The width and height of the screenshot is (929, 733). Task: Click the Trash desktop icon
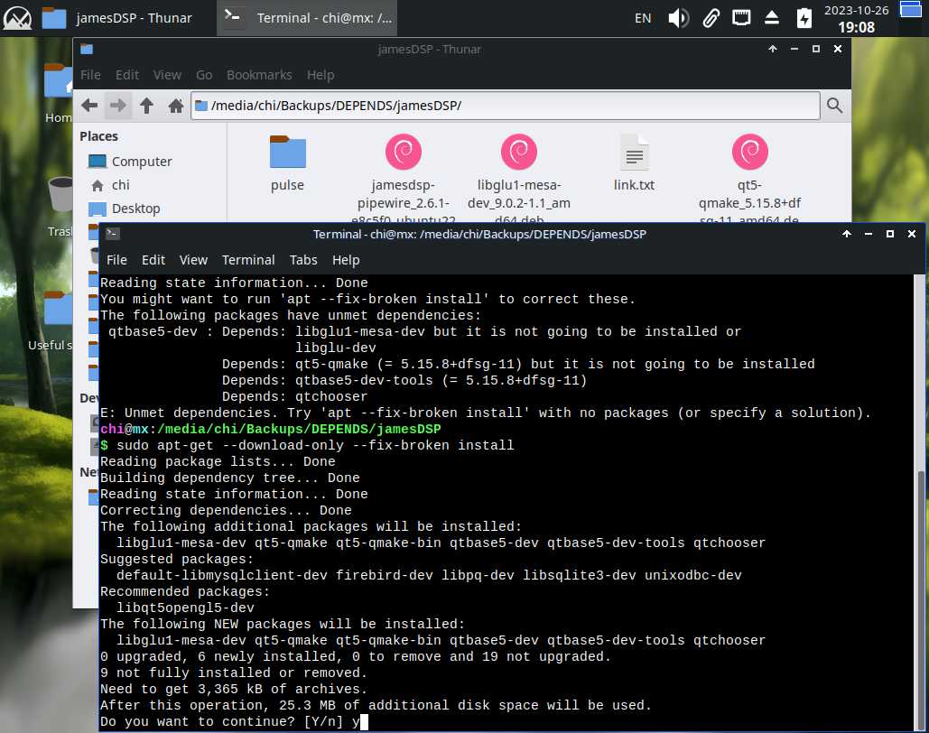tap(60, 195)
